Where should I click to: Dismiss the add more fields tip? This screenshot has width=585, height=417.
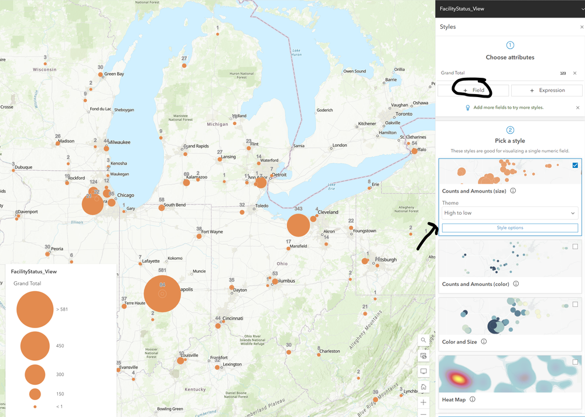[x=578, y=108]
